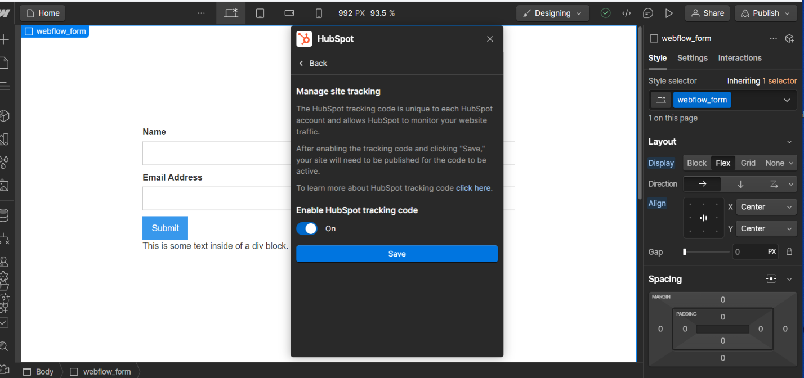804x378 pixels.
Task: Switch to Settings tab
Action: click(x=692, y=58)
